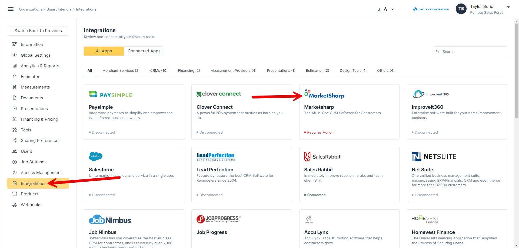Image resolution: width=519 pixels, height=248 pixels.
Task: Click the Tools wrench icon
Action: [15, 130]
